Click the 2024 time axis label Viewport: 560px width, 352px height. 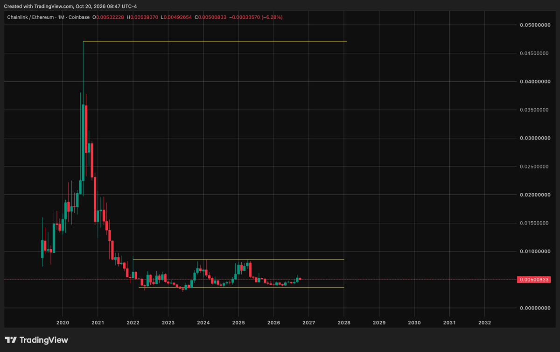coord(203,323)
